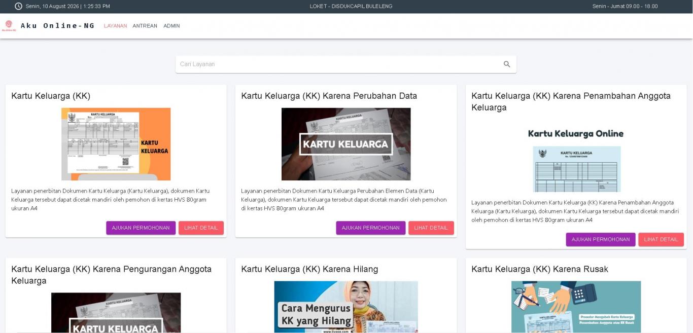This screenshot has width=693, height=333.
Task: Click the KK Karena Perubahan Data image
Action: [x=346, y=144]
